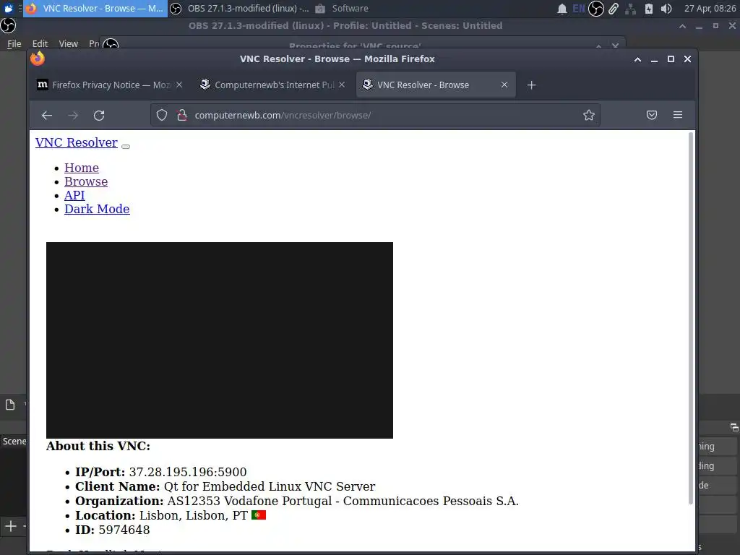The width and height of the screenshot is (740, 555).
Task: Select the VNC Resolver Firefox task in taskbar
Action: click(x=95, y=8)
